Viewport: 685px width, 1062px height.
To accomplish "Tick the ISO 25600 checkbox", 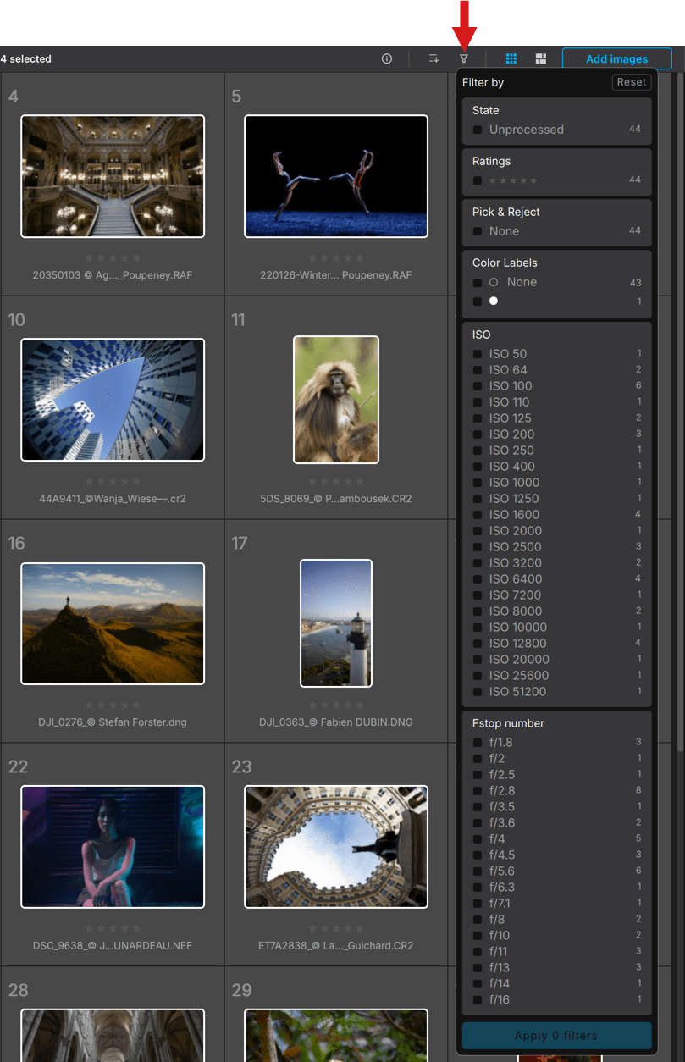I will (x=478, y=676).
